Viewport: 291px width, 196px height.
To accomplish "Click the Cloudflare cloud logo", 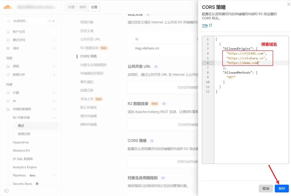I will click(x=8, y=7).
